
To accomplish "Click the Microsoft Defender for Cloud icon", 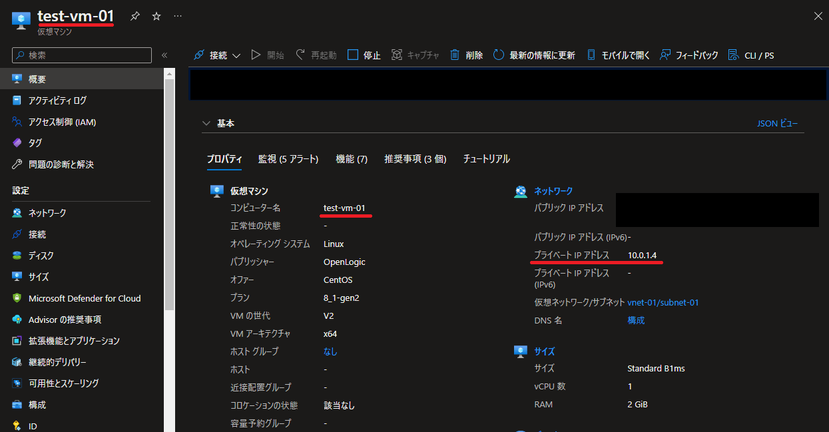I will tap(17, 298).
